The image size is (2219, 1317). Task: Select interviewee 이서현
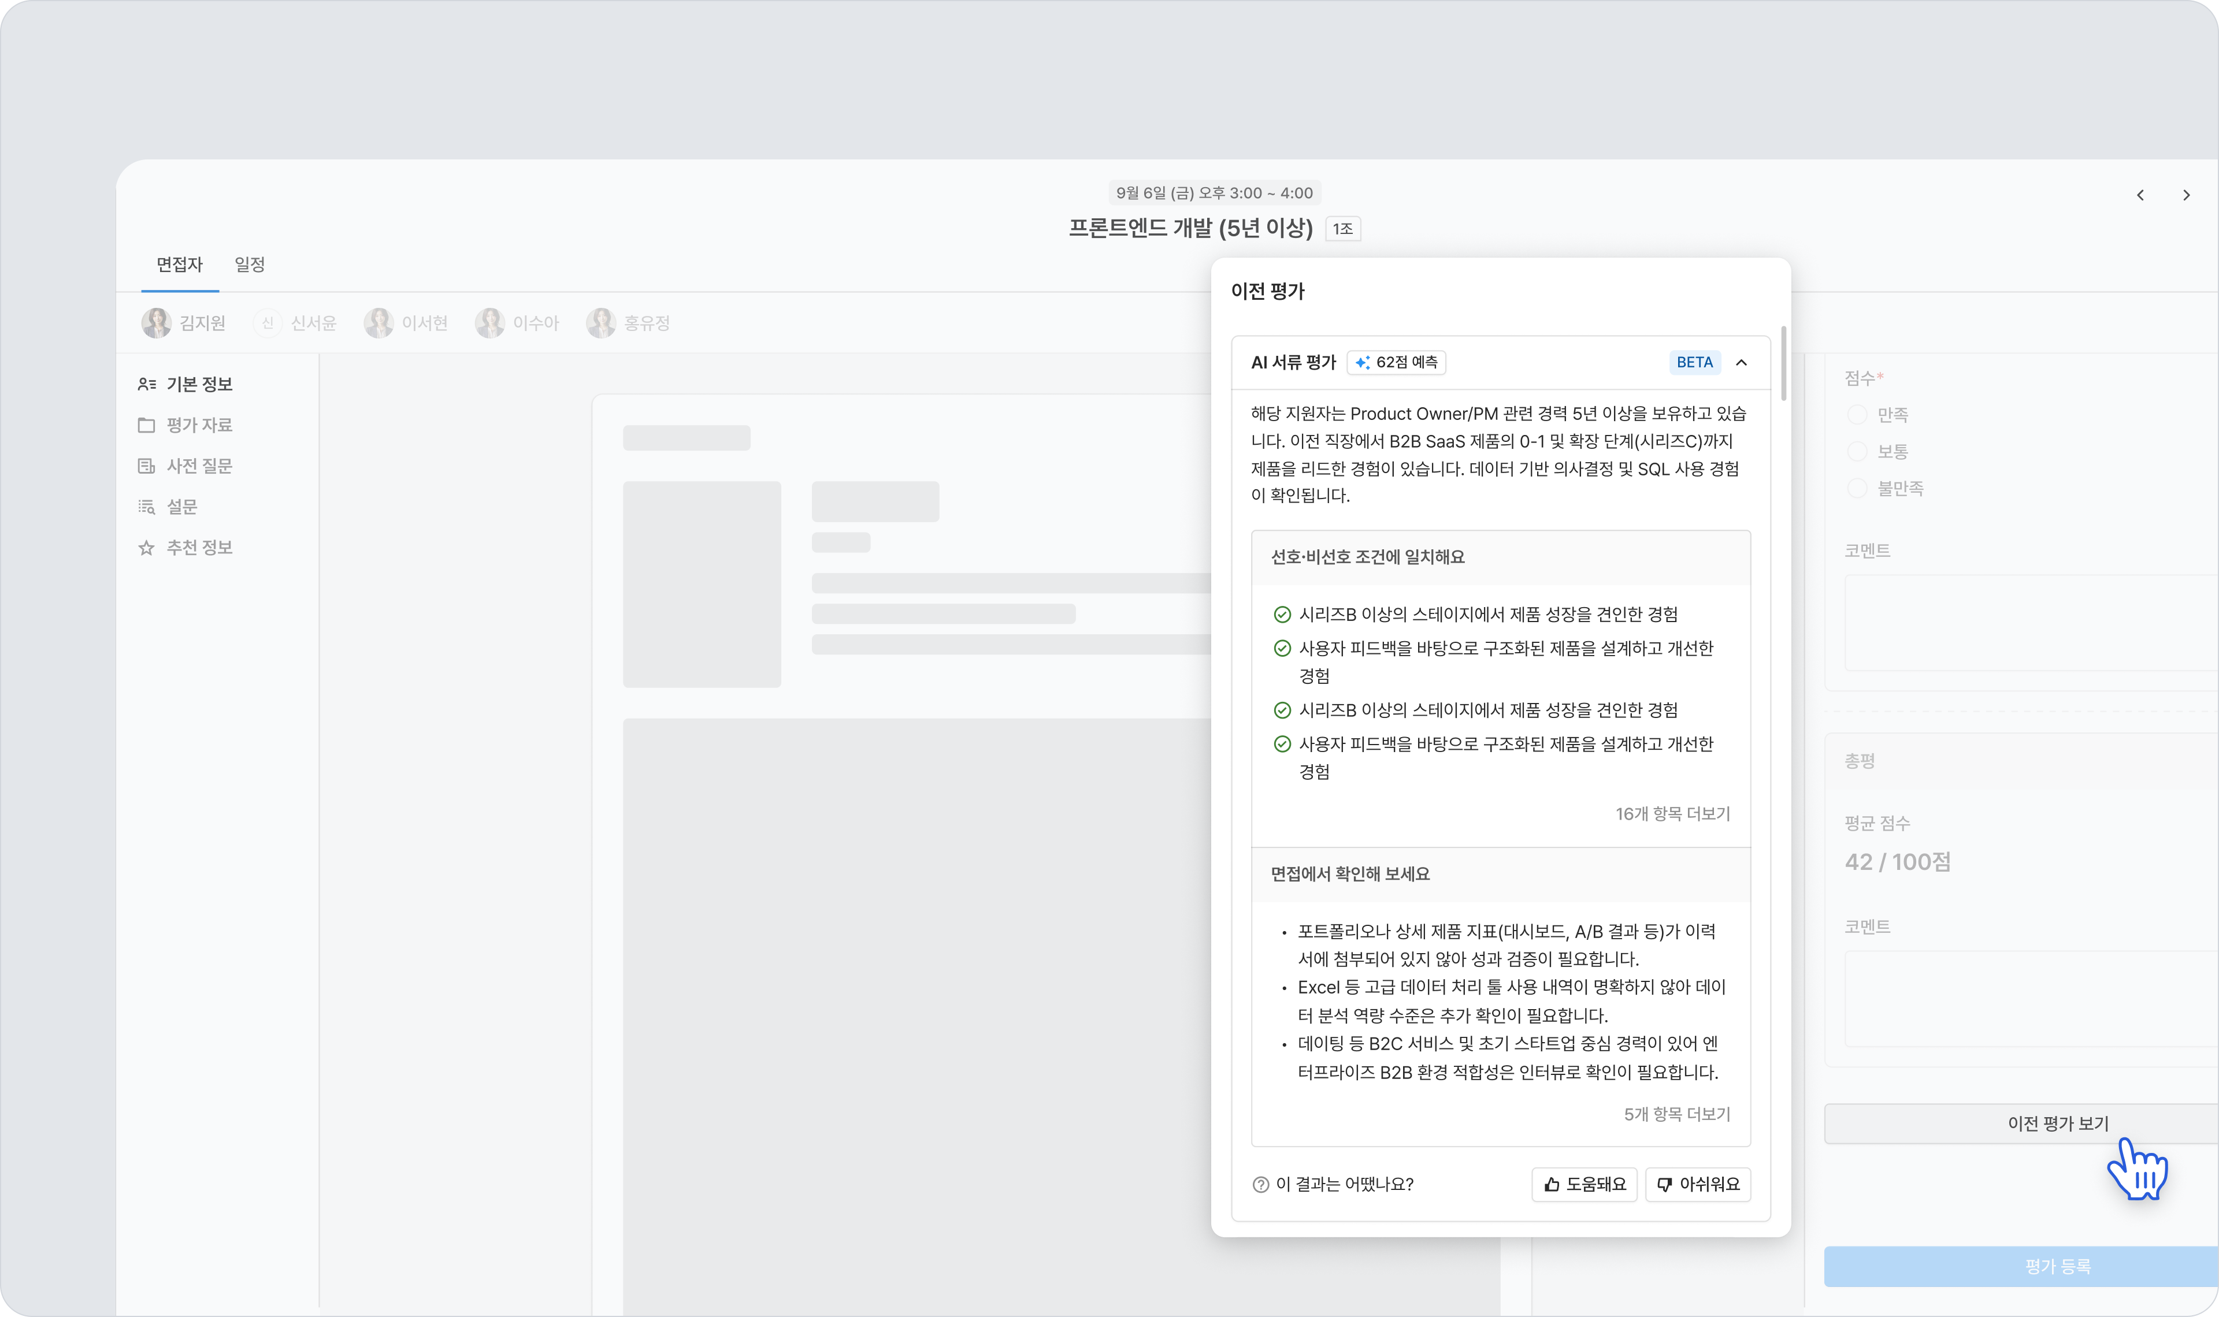[x=406, y=323]
